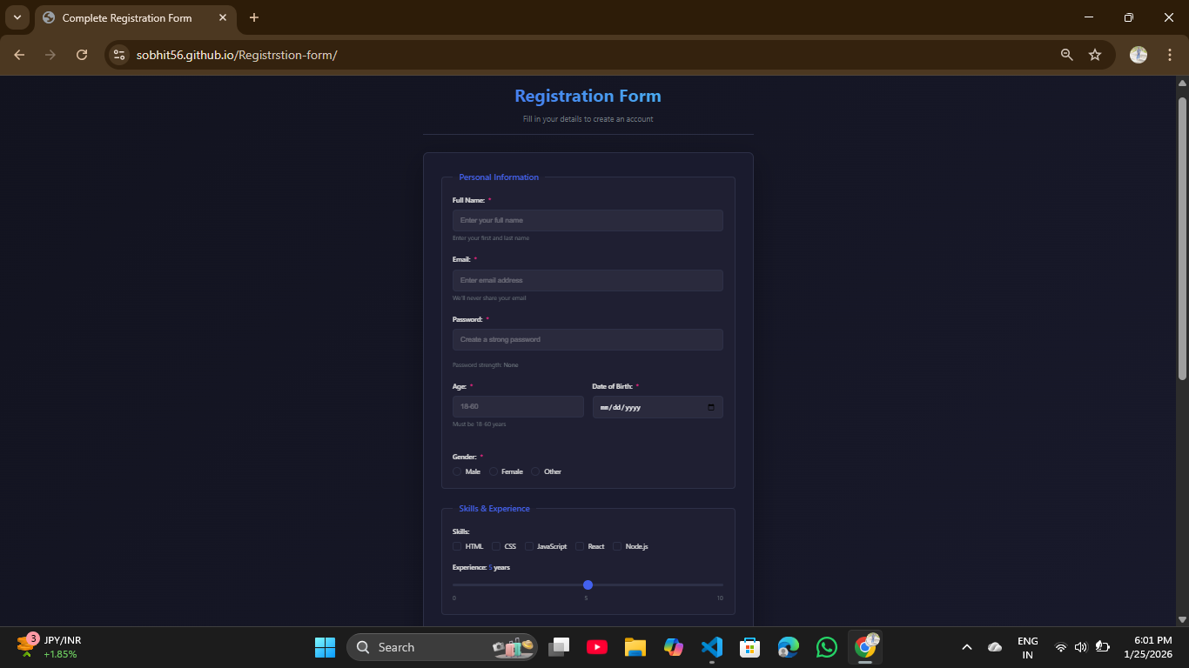
Task: Enable the React skill checkbox
Action: pos(580,546)
